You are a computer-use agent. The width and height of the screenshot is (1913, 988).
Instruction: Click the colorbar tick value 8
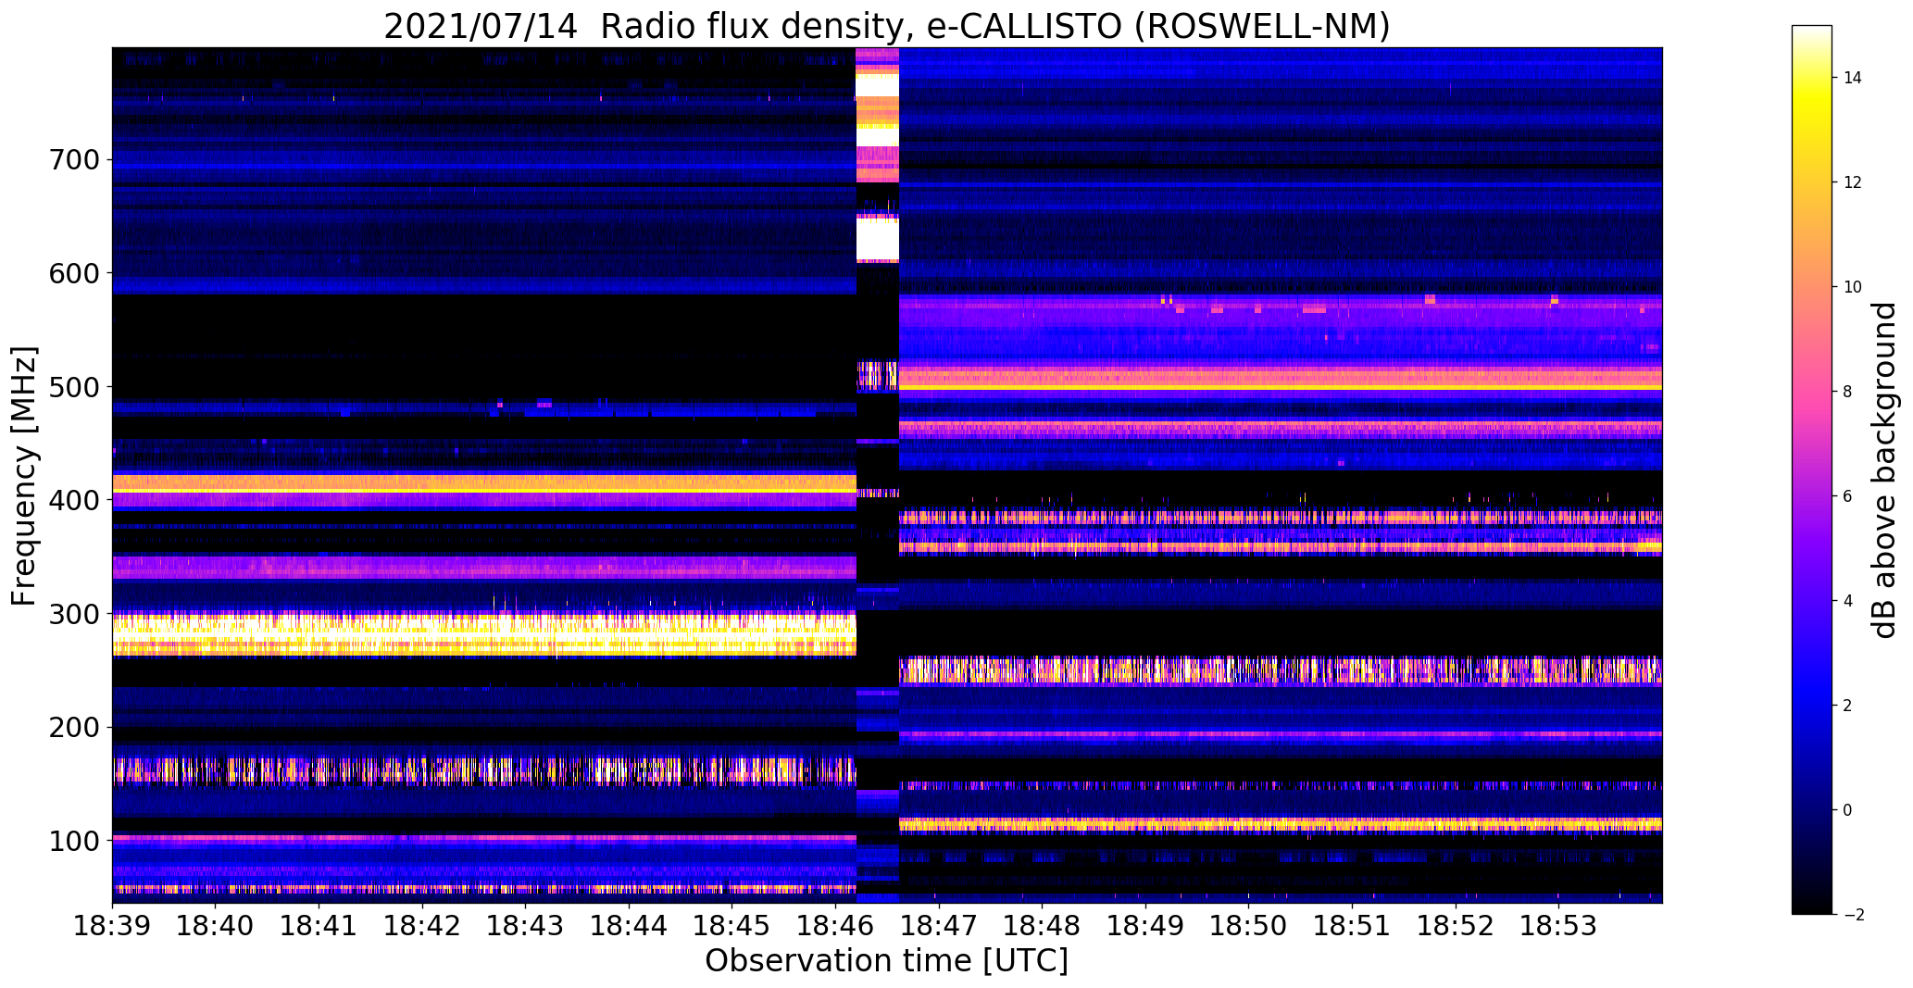coord(1848,392)
